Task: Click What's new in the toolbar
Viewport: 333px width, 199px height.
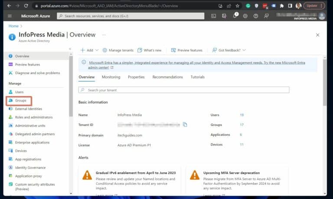Action: tap(150, 50)
